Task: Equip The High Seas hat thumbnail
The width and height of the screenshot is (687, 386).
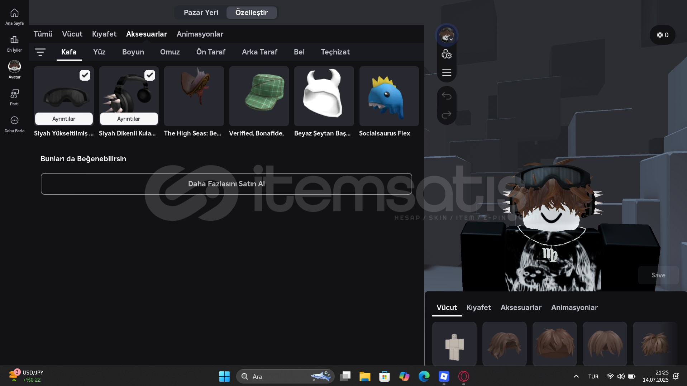Action: click(x=194, y=96)
